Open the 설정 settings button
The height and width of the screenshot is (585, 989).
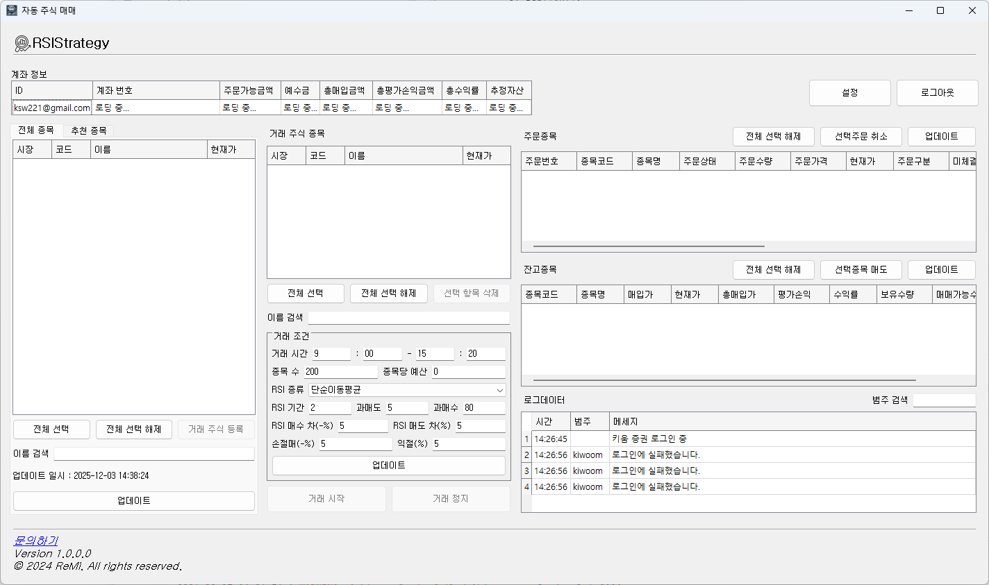point(849,92)
